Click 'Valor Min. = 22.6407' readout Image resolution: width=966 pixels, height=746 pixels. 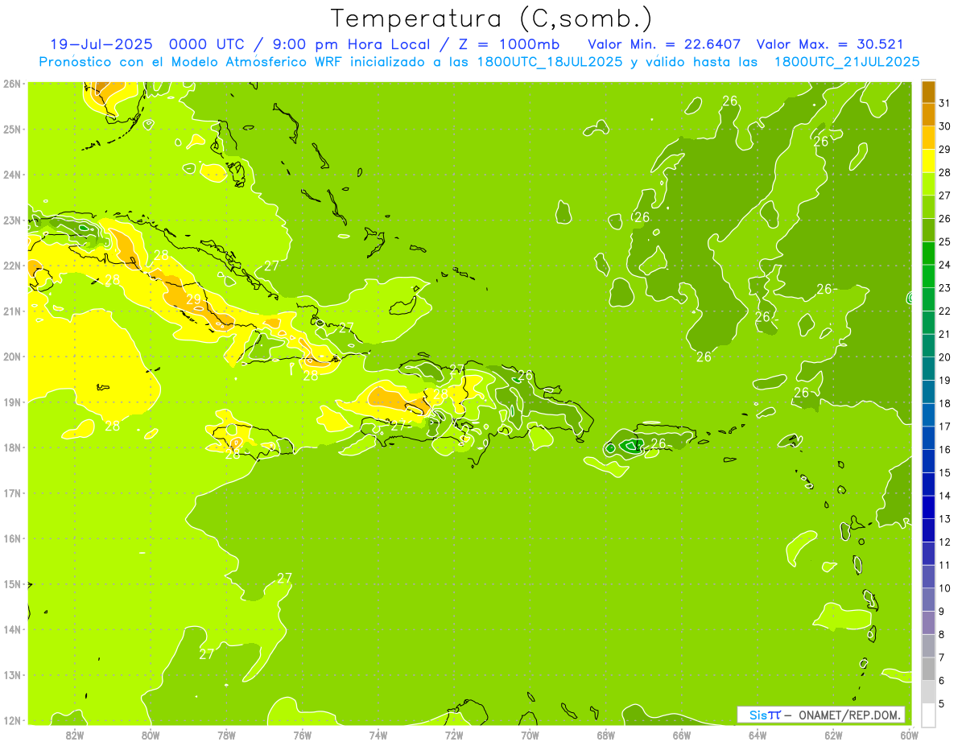665,44
